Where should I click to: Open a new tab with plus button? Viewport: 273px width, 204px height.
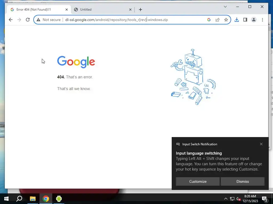click(140, 10)
